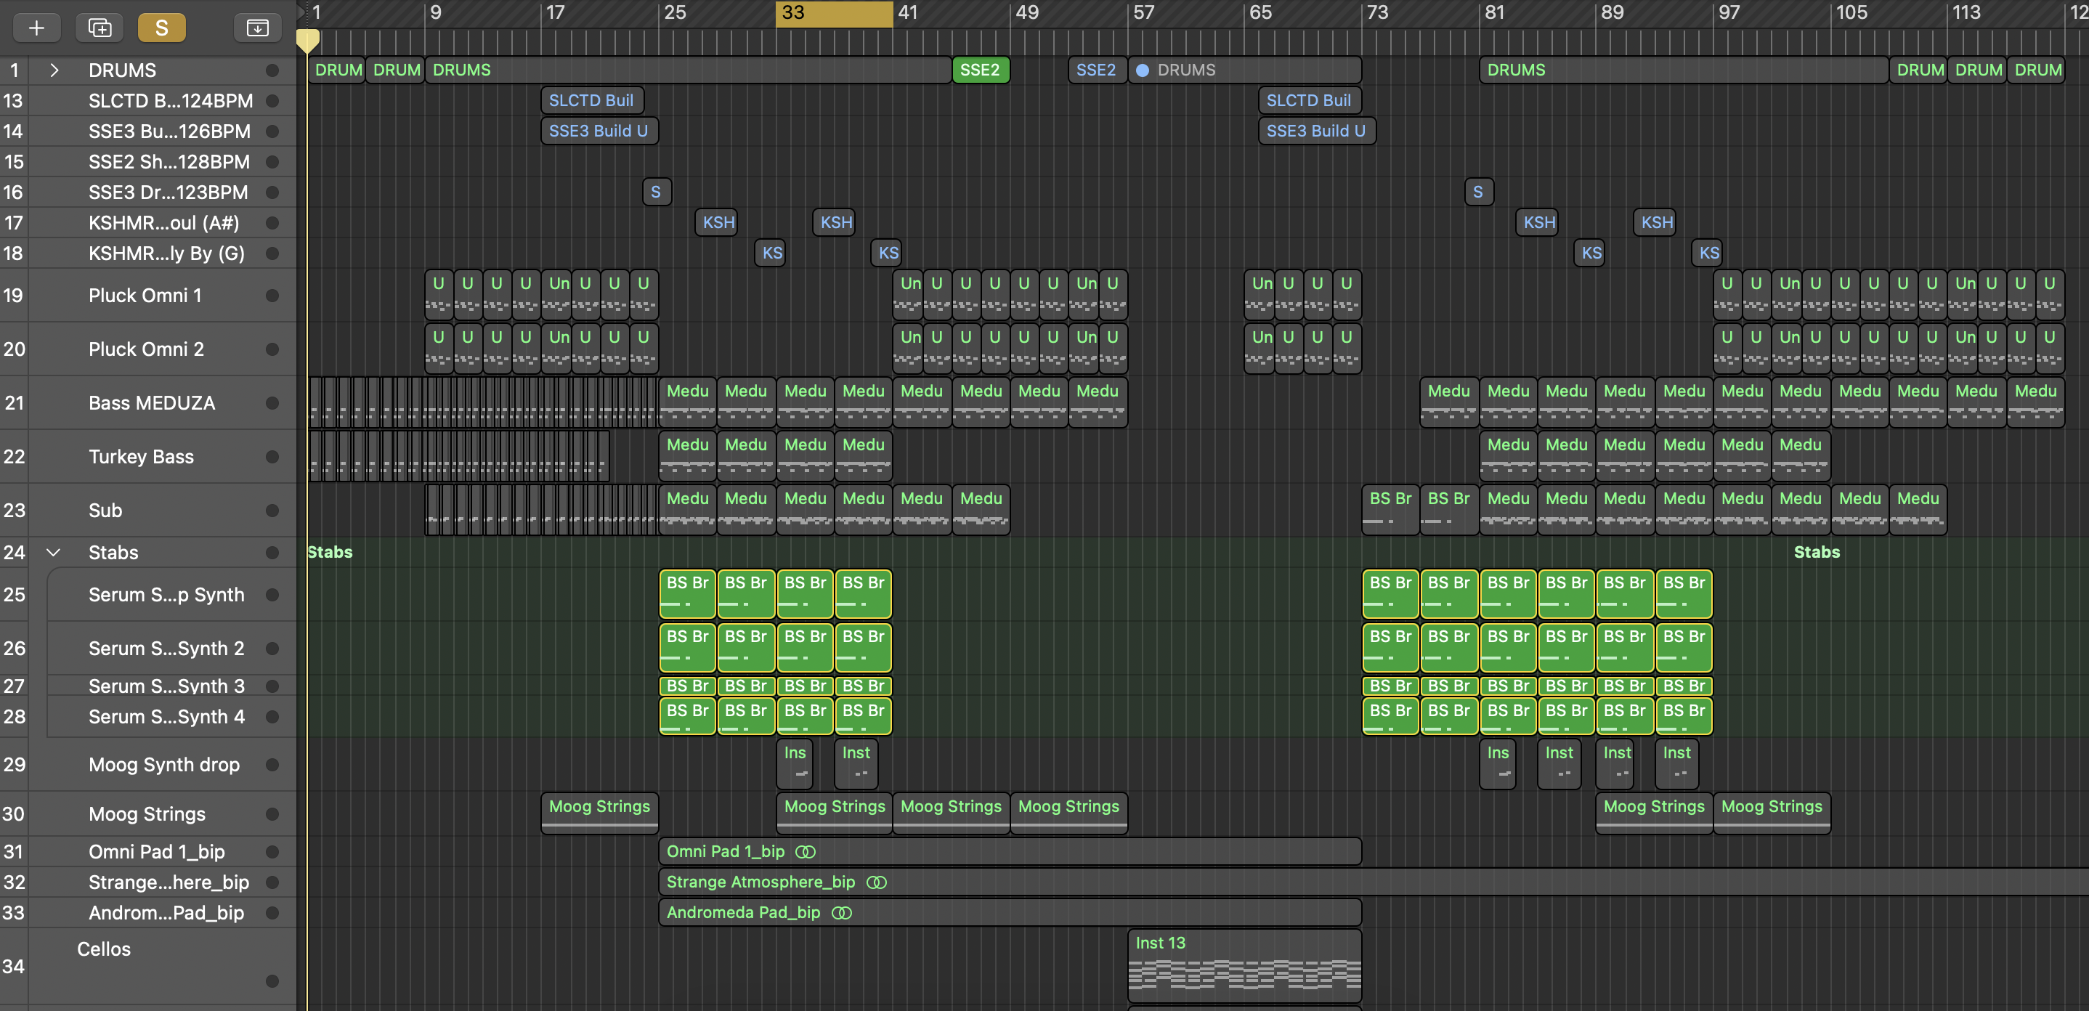The height and width of the screenshot is (1011, 2089).
Task: Select the first KS region on track 18
Action: pos(771,253)
